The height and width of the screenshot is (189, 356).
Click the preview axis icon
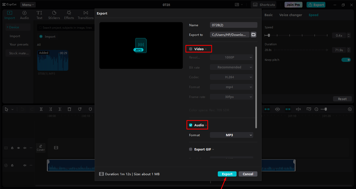point(298,109)
